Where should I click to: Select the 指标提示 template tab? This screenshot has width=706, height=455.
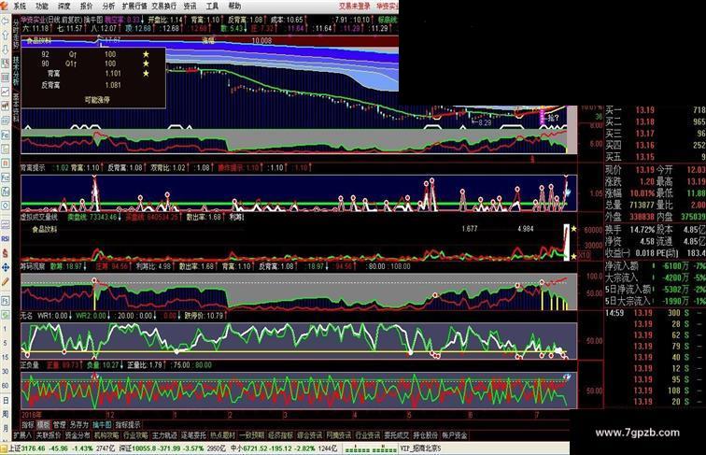click(128, 424)
